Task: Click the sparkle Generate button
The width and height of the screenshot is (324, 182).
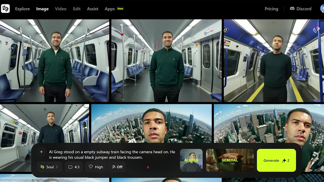Action: coord(276,161)
